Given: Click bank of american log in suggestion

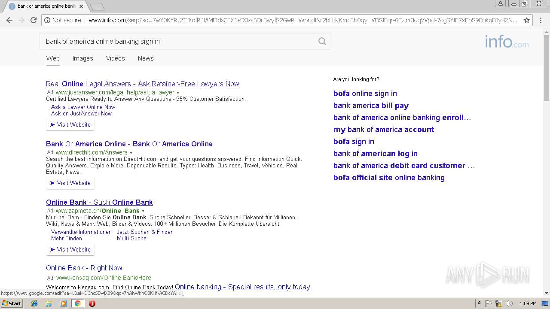Looking at the screenshot, I should coord(376,154).
